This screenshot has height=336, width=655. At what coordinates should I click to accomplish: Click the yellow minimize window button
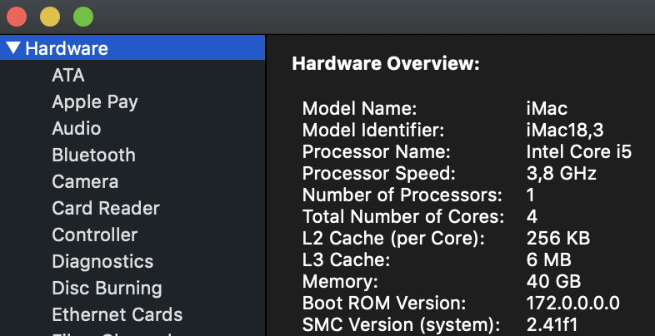[x=50, y=16]
